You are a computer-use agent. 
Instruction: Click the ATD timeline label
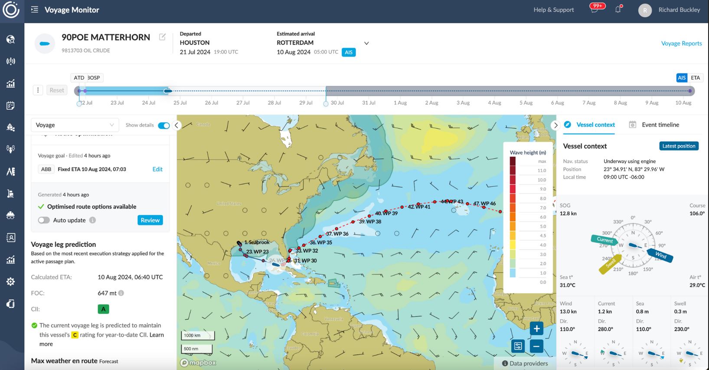(79, 78)
